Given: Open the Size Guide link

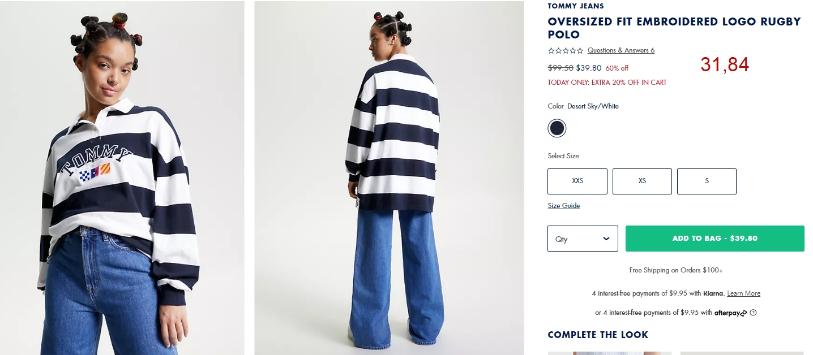Looking at the screenshot, I should coord(564,206).
